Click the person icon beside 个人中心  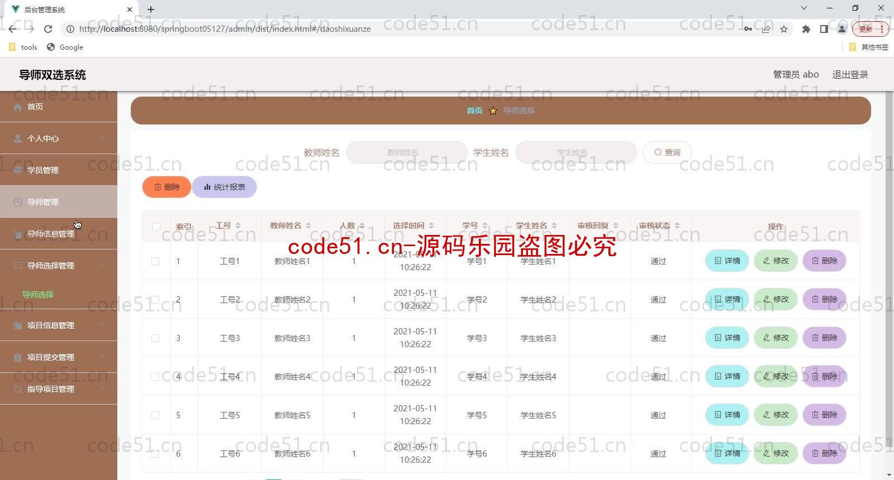coord(18,138)
